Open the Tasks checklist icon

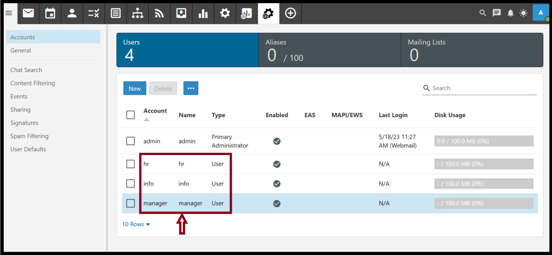94,13
